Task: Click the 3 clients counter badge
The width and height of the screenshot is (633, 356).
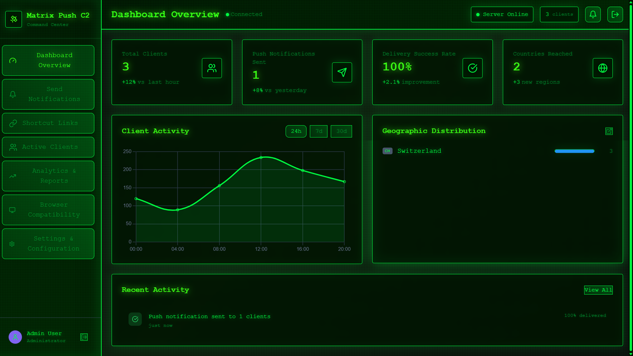Action: click(559, 14)
